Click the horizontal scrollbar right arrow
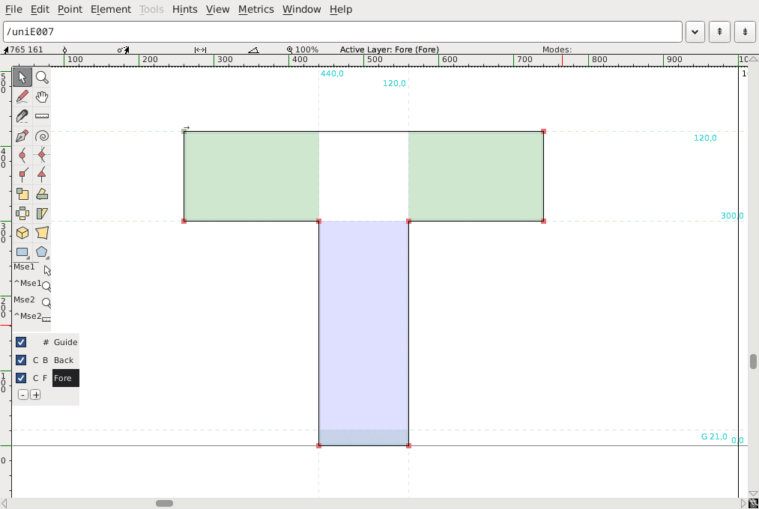The height and width of the screenshot is (509, 759). pyautogui.click(x=743, y=503)
